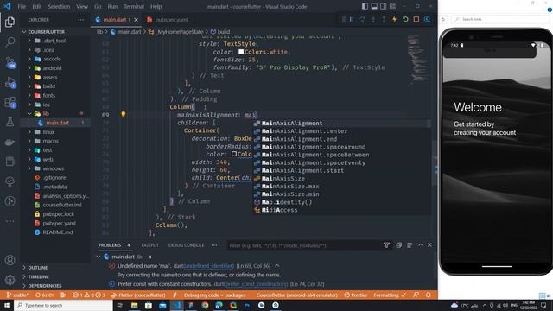
Task: Switch to DEBUG CONSOLE panel tab
Action: pyautogui.click(x=187, y=245)
